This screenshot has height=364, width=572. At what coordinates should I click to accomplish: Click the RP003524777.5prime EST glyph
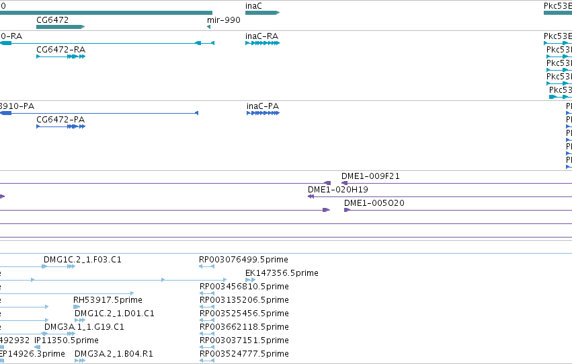click(207, 361)
